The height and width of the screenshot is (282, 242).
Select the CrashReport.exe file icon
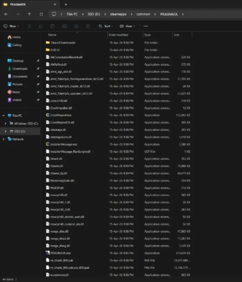(x=48, y=115)
